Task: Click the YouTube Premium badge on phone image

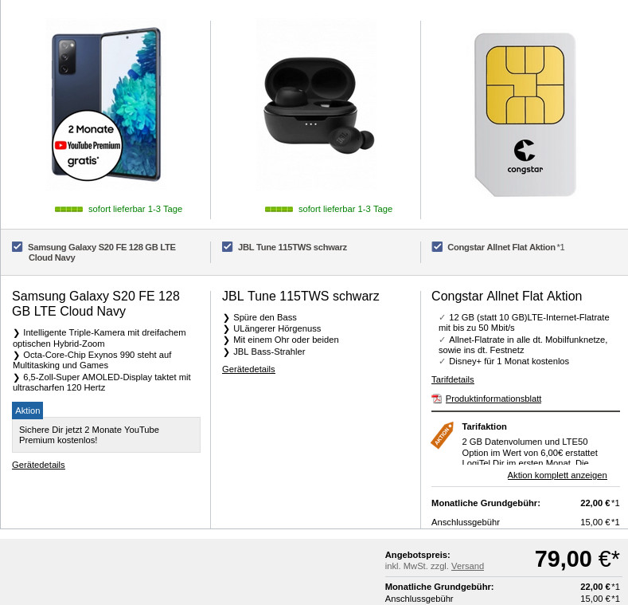Action: click(x=88, y=146)
